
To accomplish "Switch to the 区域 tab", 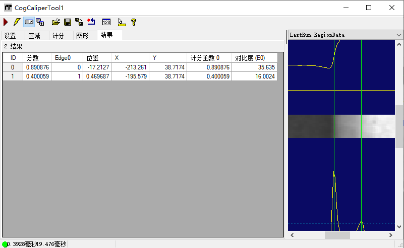I will (34, 36).
